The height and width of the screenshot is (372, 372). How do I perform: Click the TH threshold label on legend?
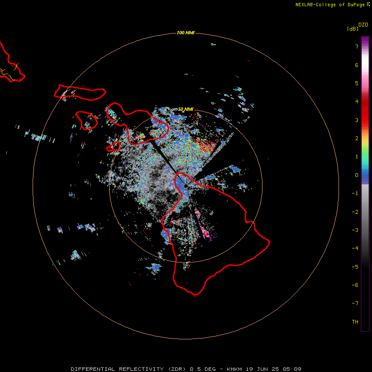(355, 322)
